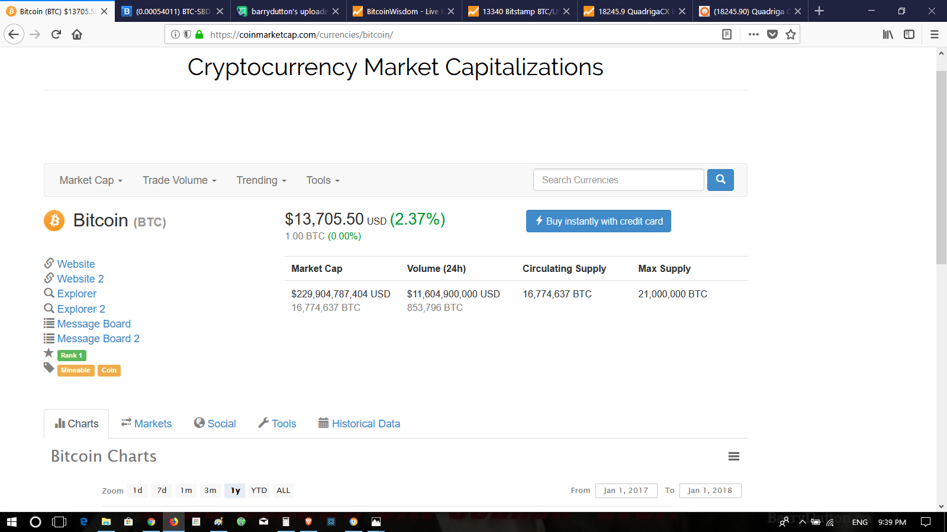Viewport: 947px width, 532px height.
Task: Go back to the previous page
Action: click(14, 34)
